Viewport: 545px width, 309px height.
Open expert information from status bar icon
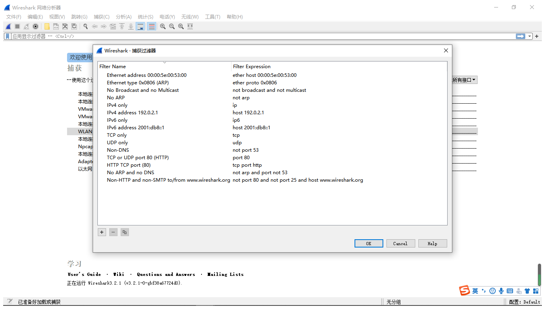tap(10, 302)
